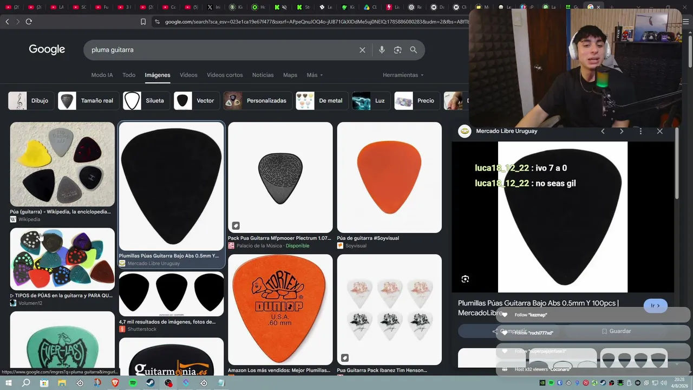Screen dimensions: 693x390
Task: Apply the Personalizadas filter chip
Action: click(257, 101)
